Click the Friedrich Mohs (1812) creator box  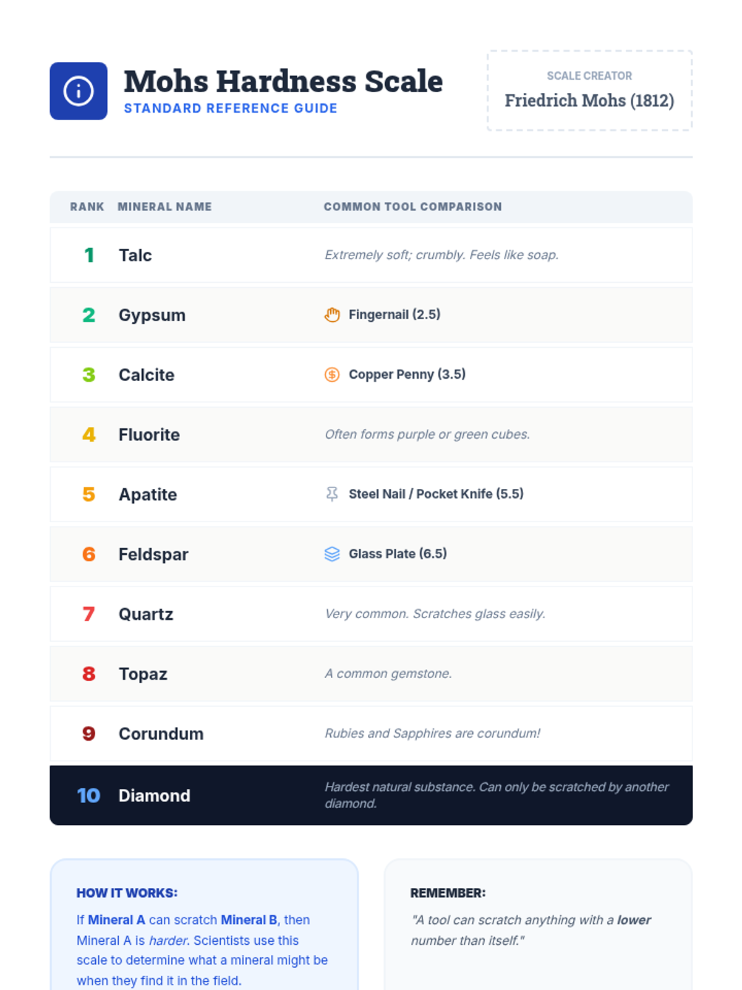click(x=589, y=91)
